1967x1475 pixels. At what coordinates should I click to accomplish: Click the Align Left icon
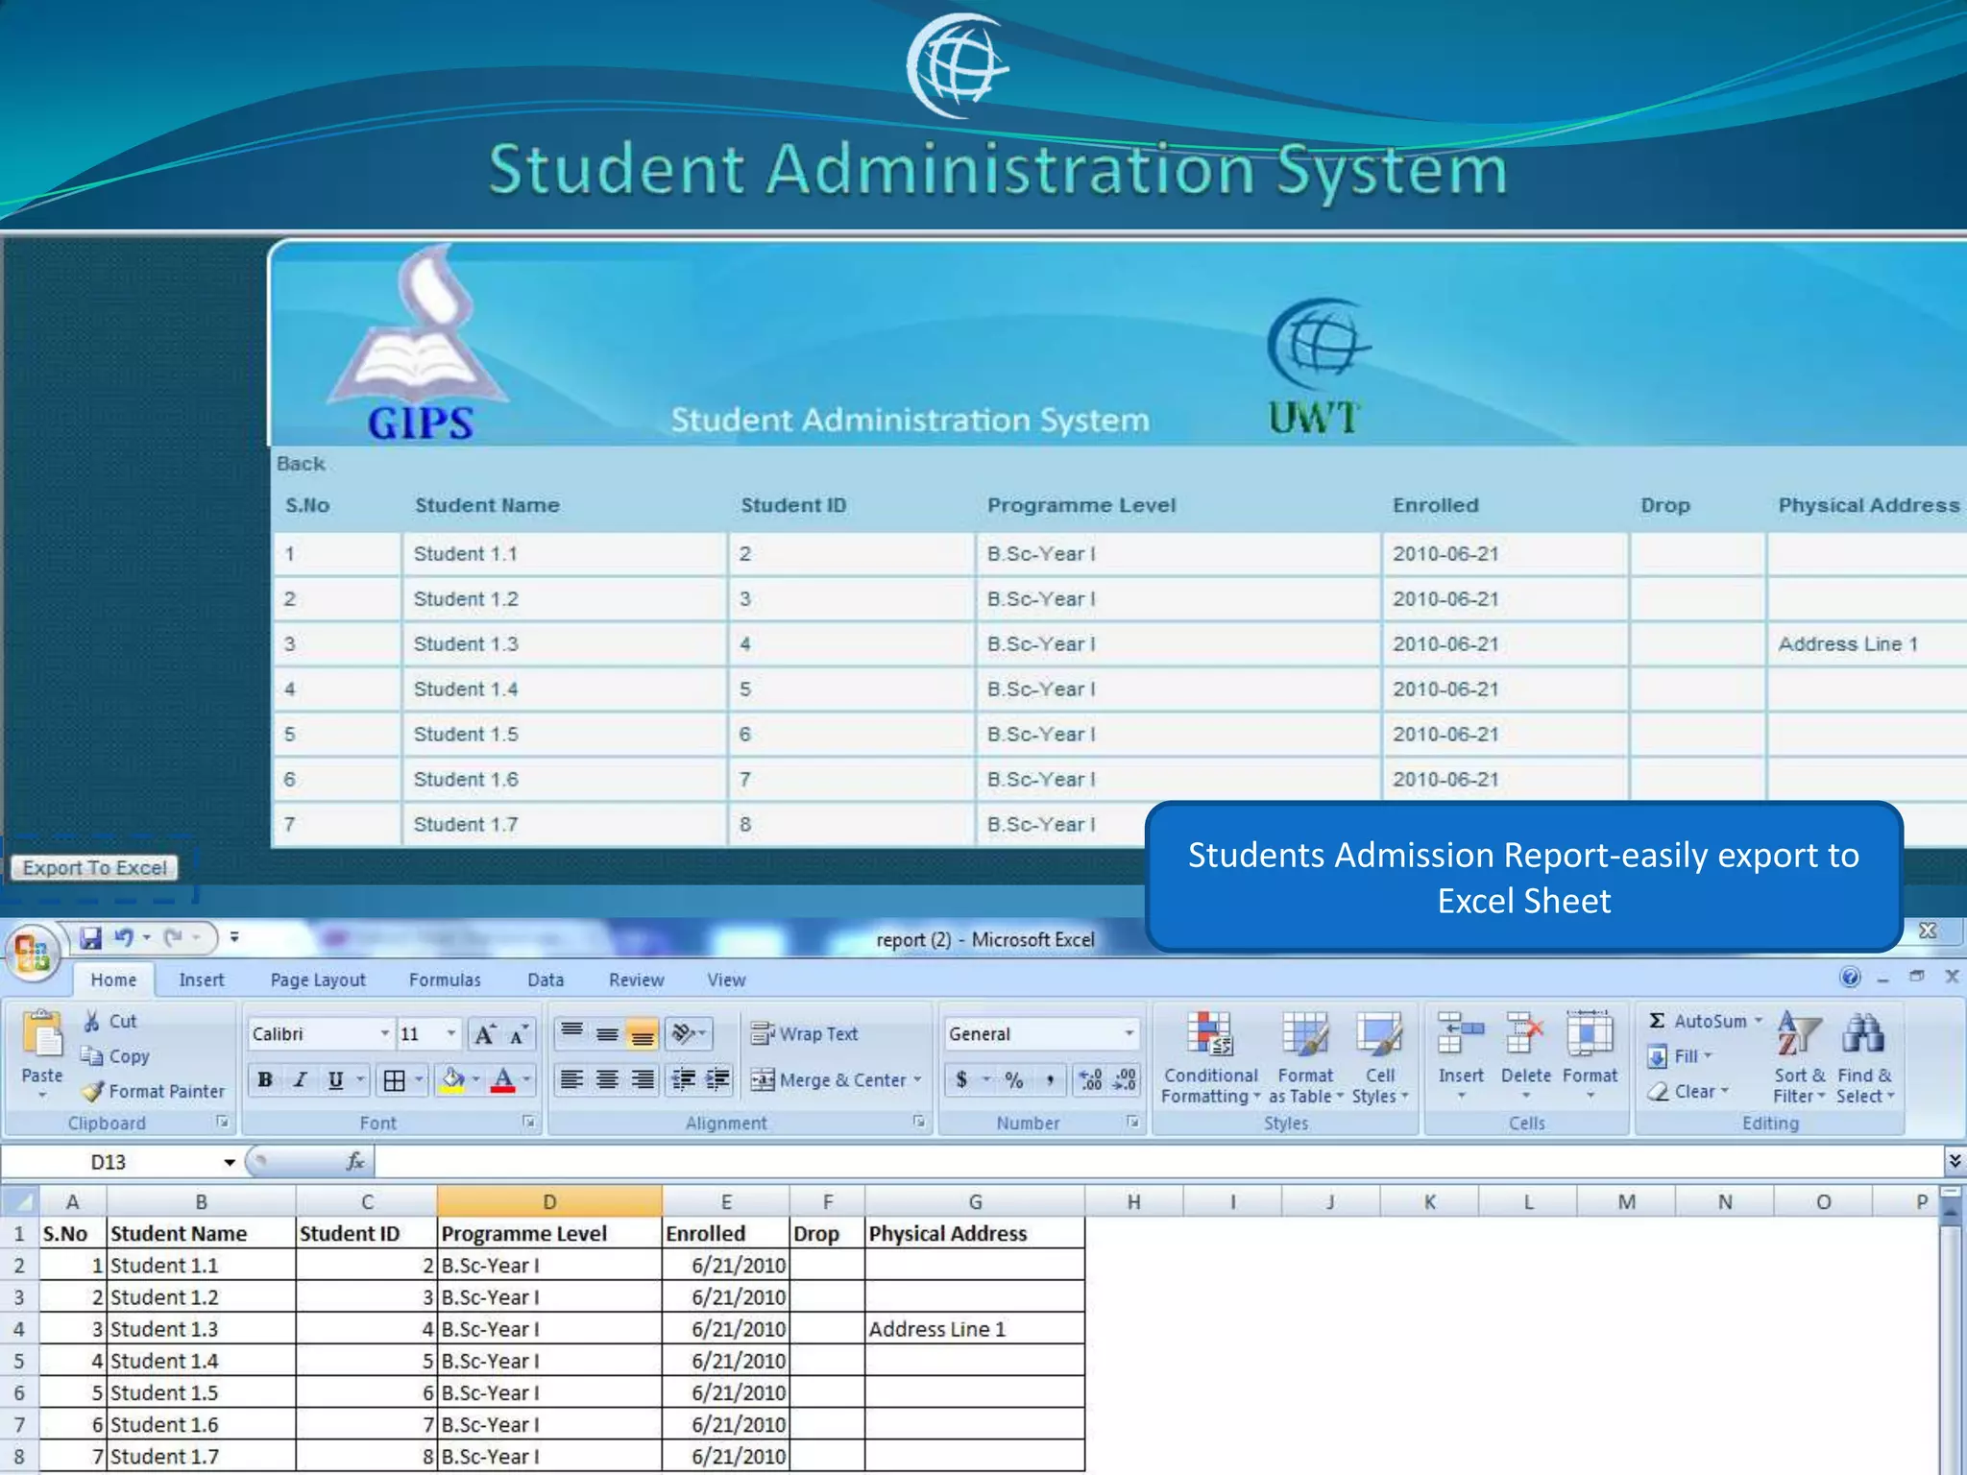coord(571,1080)
